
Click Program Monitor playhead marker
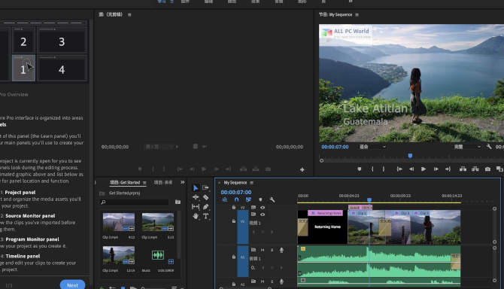[x=410, y=156]
